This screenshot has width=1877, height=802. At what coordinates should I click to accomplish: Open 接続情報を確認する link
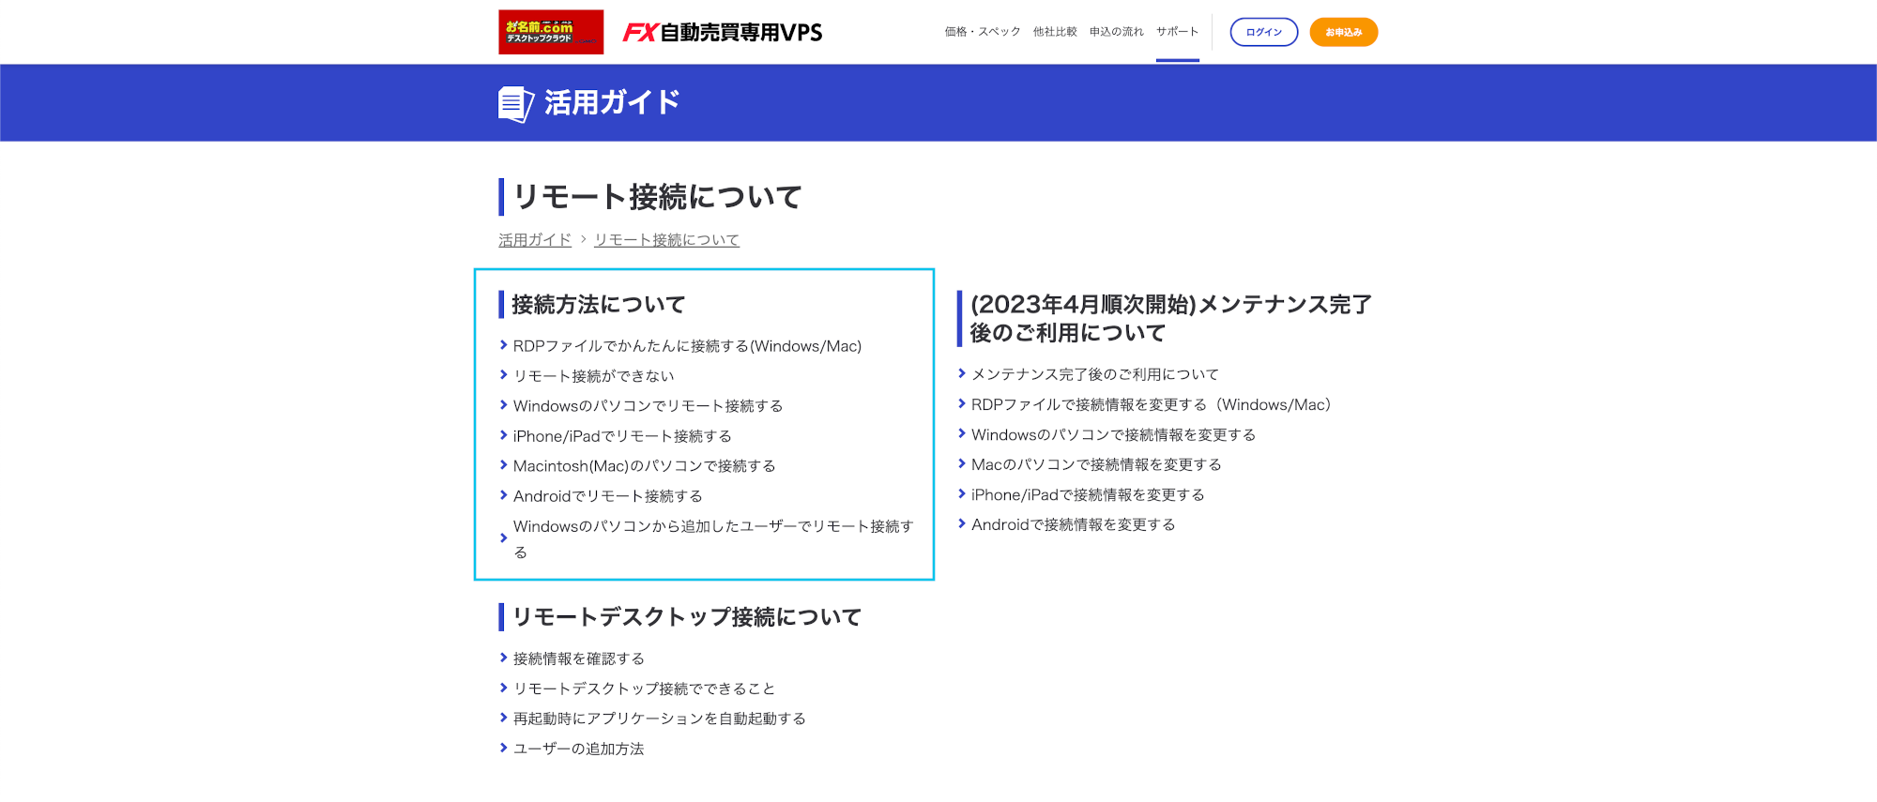click(x=578, y=658)
